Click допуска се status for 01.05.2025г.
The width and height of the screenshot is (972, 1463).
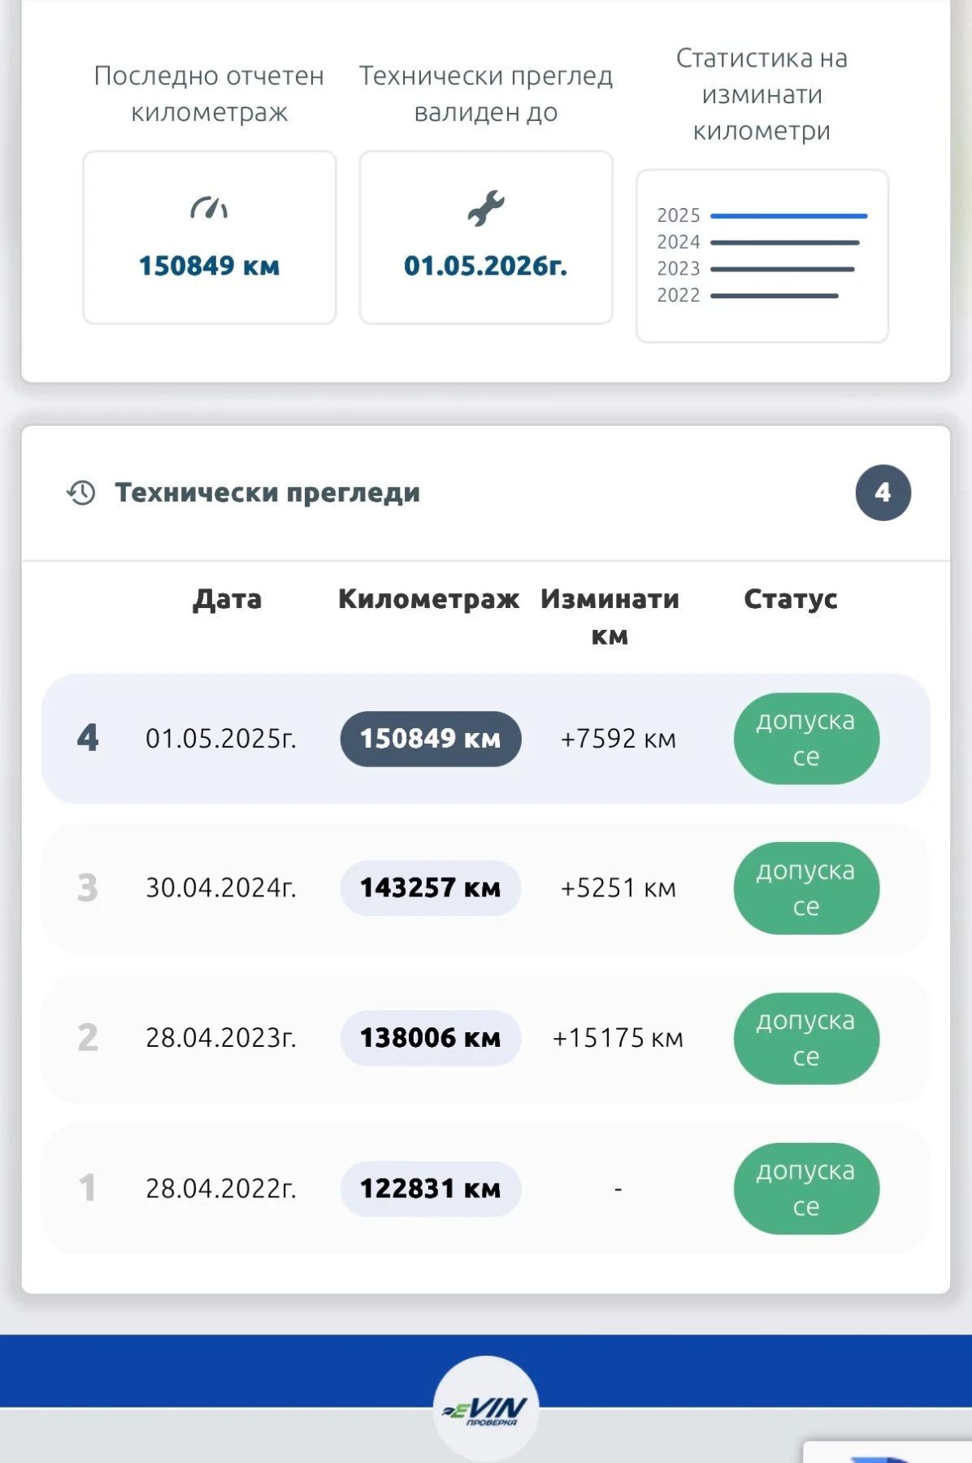pos(806,739)
